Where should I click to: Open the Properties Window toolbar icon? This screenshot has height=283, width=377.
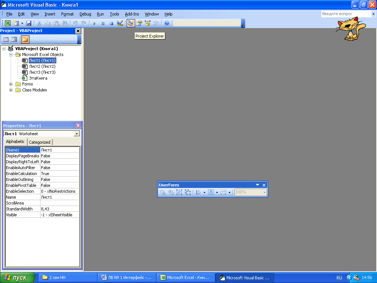pos(139,23)
